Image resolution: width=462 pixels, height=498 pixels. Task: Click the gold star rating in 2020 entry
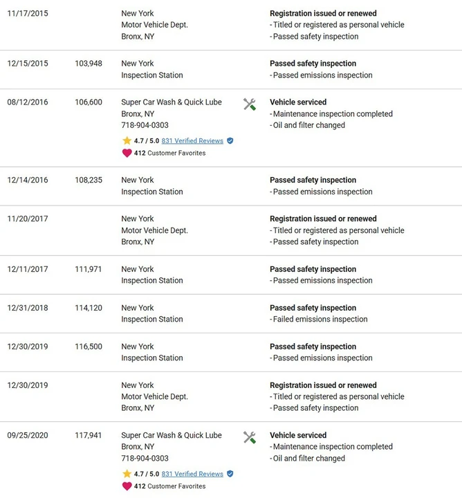click(127, 474)
